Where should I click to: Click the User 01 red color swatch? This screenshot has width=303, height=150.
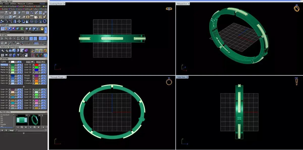(x=37, y=65)
